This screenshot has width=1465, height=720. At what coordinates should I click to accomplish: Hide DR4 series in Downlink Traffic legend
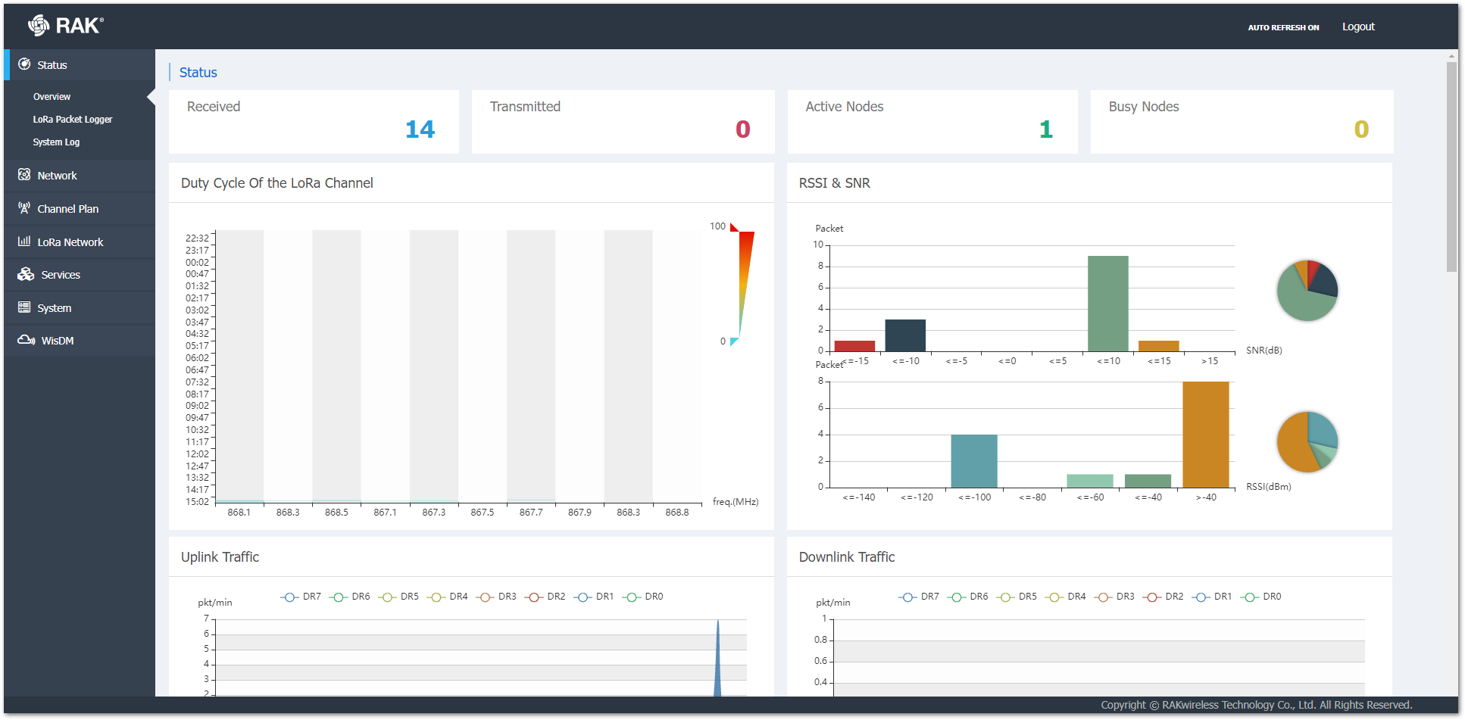[x=1066, y=597]
